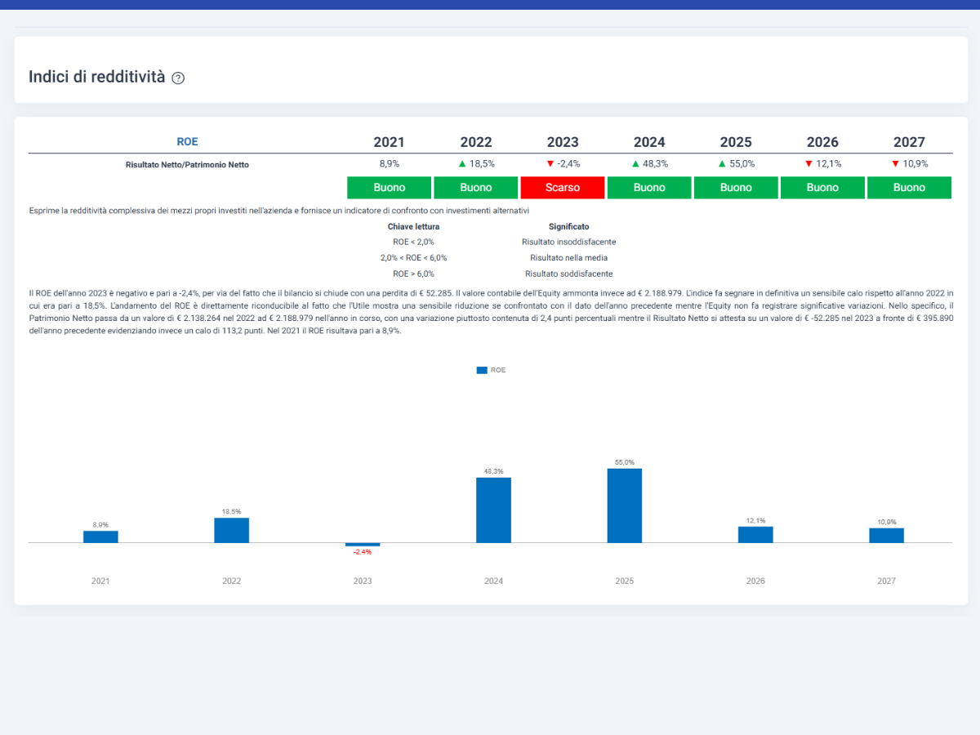This screenshot has width=980, height=735.
Task: Click the 12,1% table value for 2026
Action: coord(829,163)
